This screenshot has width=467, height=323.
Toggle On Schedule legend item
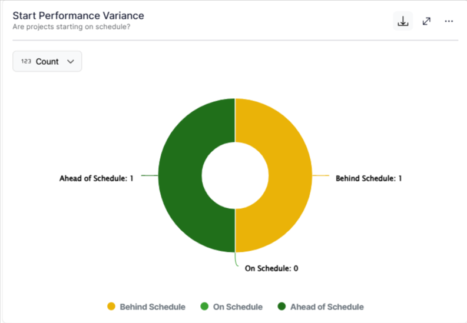point(231,307)
